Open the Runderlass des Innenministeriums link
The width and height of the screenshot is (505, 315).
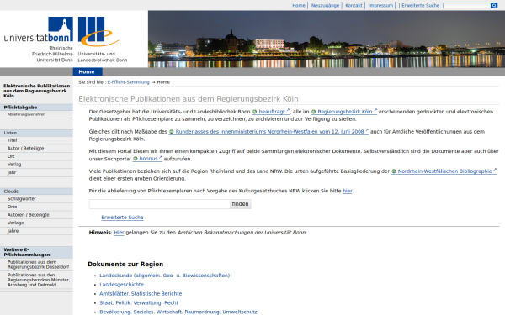point(269,132)
